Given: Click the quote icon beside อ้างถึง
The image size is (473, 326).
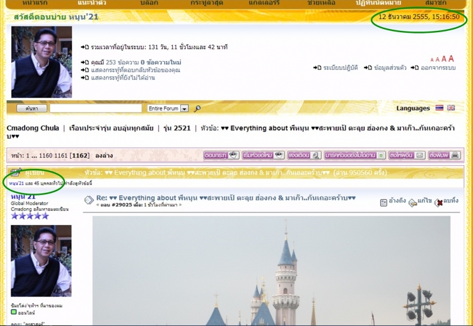Looking at the screenshot, I should [x=383, y=202].
